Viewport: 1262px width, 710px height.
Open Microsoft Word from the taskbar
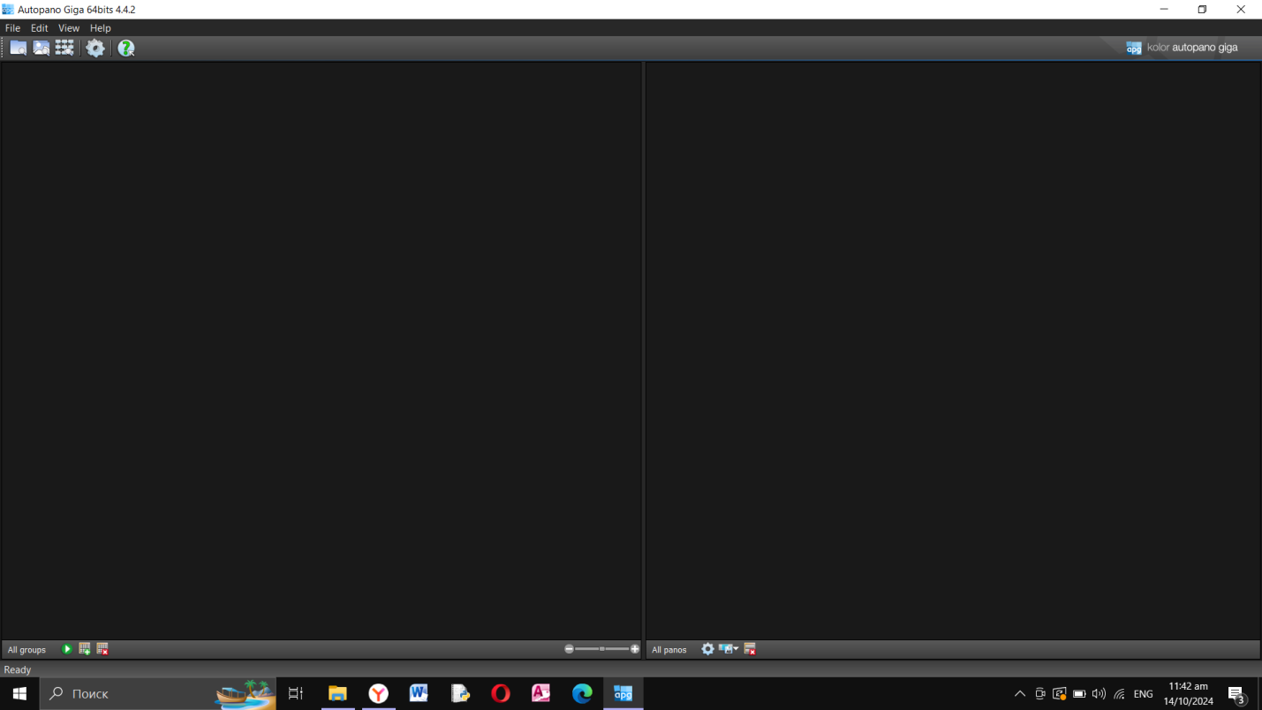[419, 694]
